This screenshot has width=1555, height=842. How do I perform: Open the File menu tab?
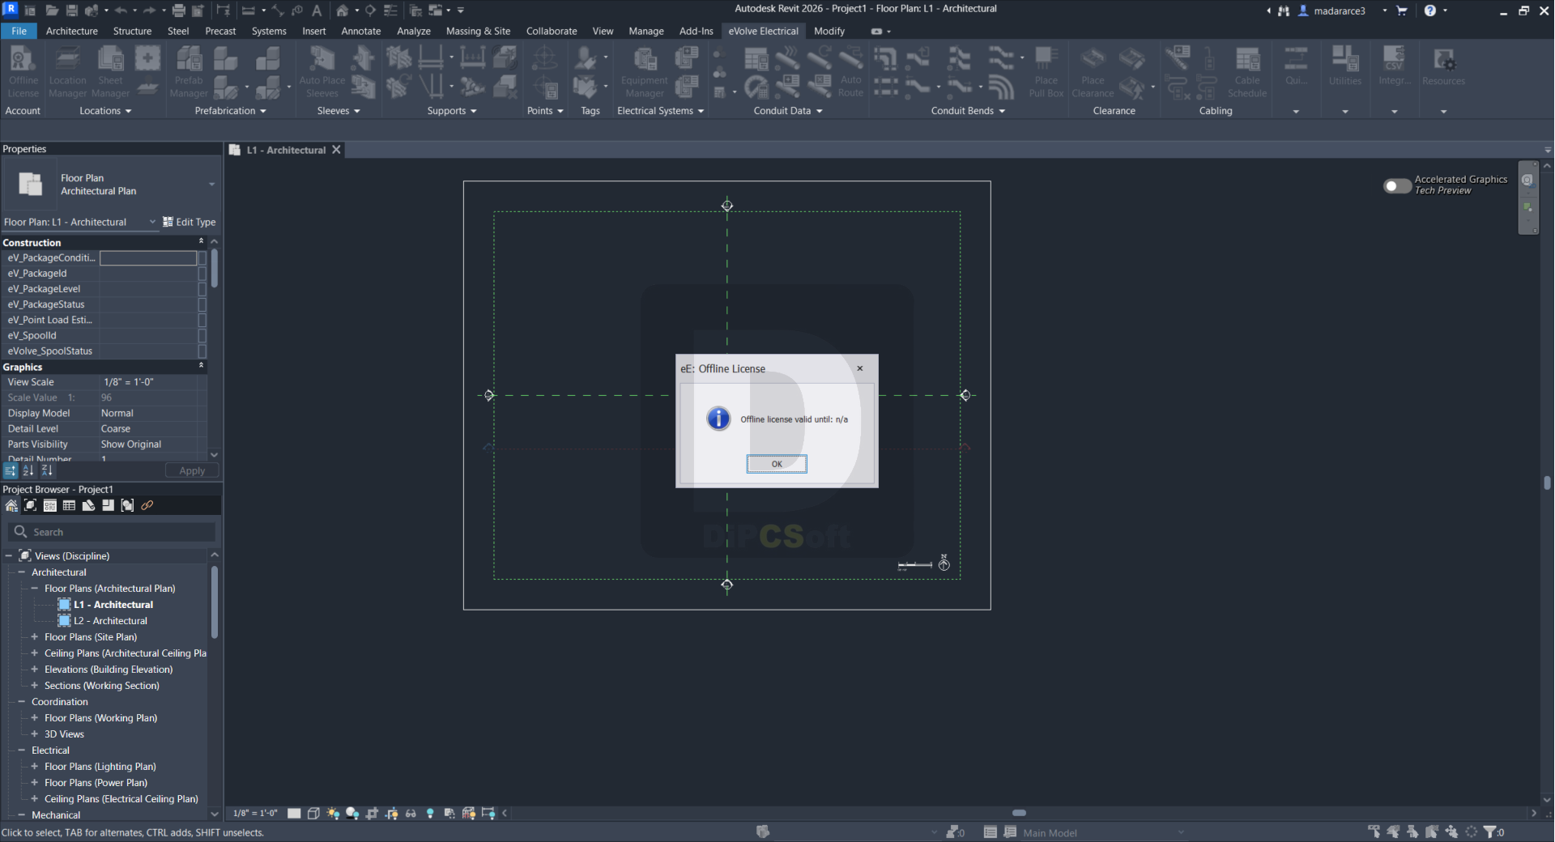coord(19,31)
